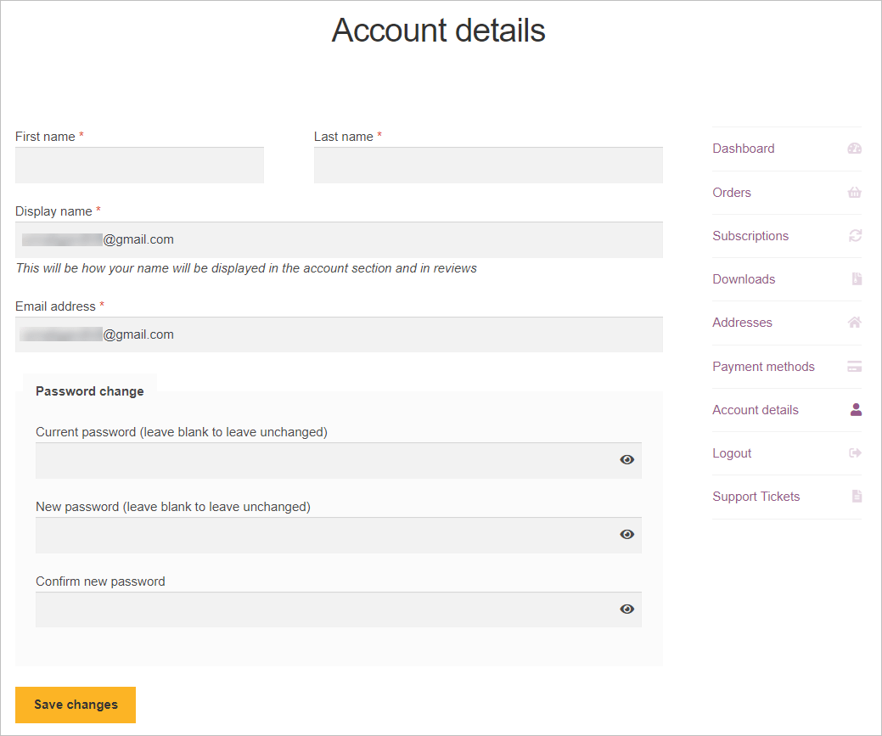This screenshot has width=882, height=736.
Task: Click the Support Tickets document icon
Action: [x=854, y=497]
